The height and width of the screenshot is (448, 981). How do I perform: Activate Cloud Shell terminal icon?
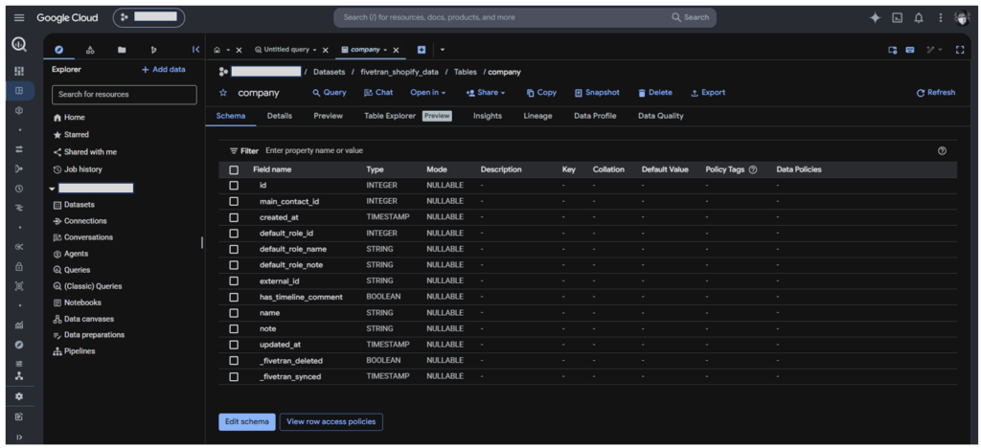coord(897,17)
